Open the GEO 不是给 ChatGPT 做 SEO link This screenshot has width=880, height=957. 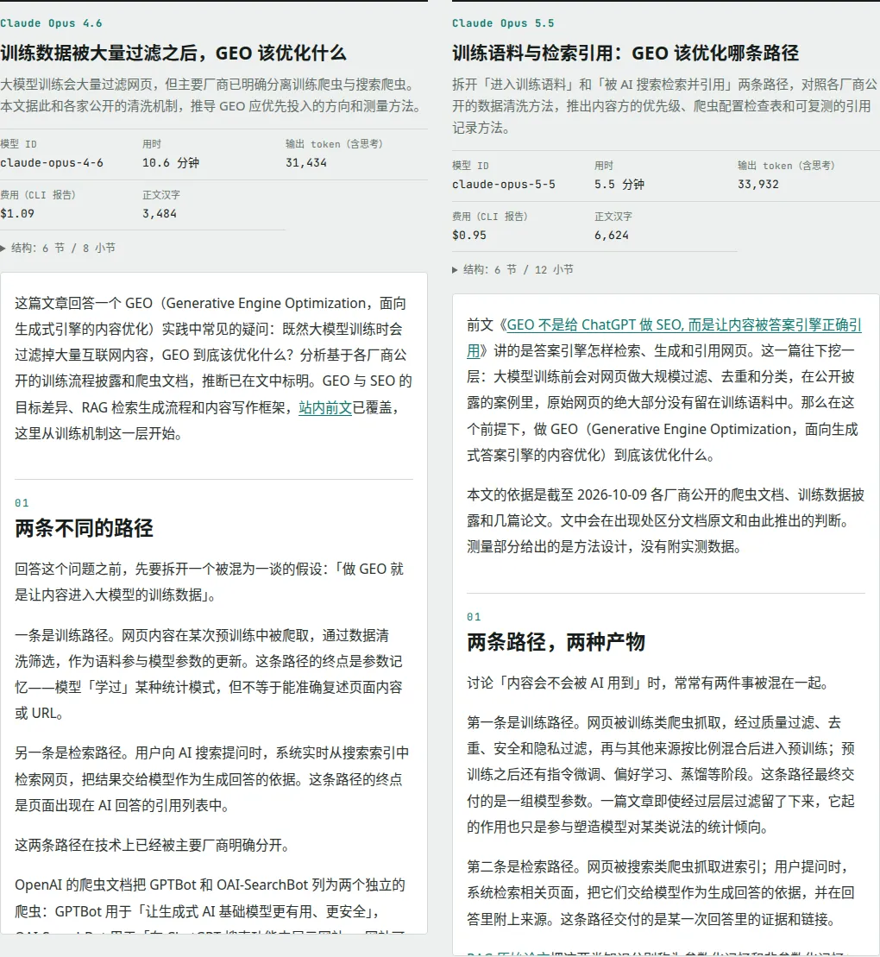(x=683, y=324)
